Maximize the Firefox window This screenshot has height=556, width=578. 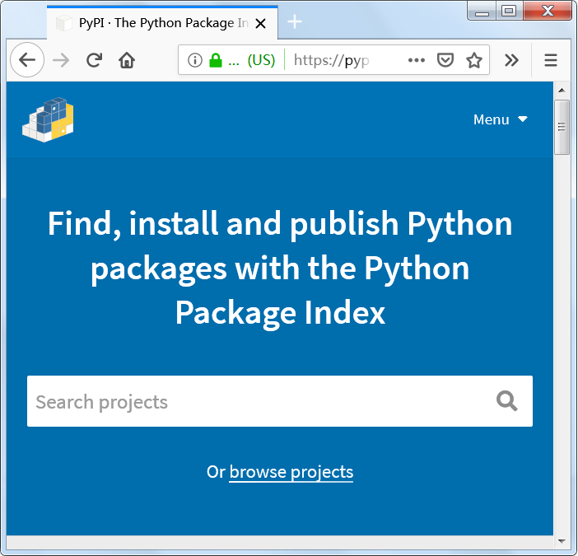(x=509, y=11)
